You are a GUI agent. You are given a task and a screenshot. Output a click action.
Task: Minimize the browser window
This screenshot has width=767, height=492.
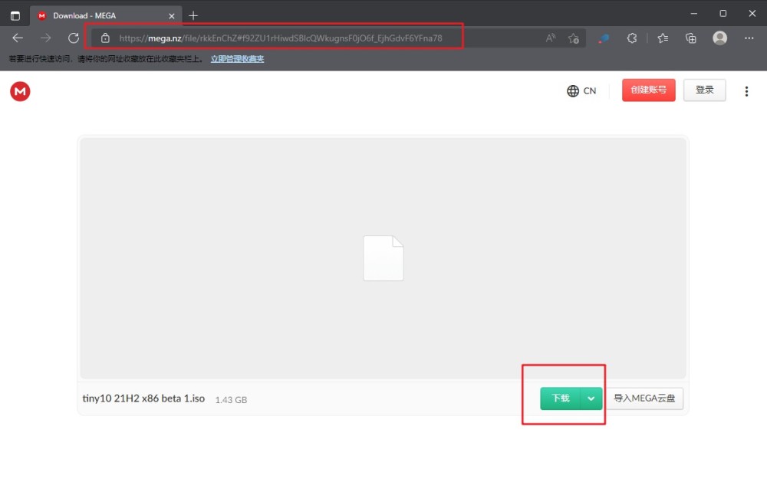tap(693, 14)
